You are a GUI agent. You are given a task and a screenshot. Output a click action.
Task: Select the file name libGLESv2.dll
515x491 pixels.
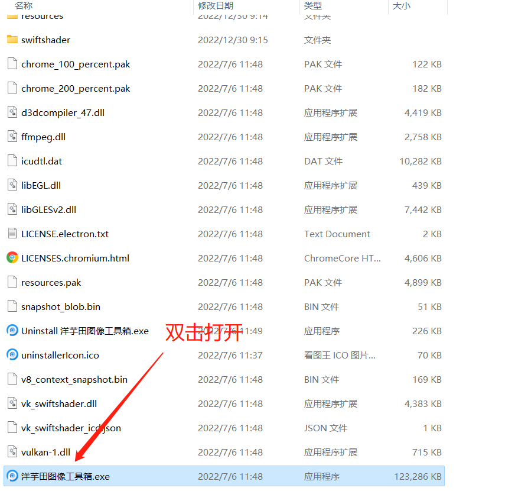pyautogui.click(x=48, y=209)
